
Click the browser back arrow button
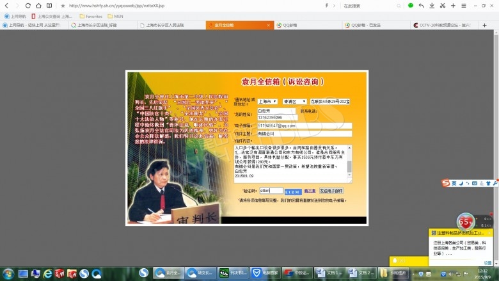(x=6, y=5)
